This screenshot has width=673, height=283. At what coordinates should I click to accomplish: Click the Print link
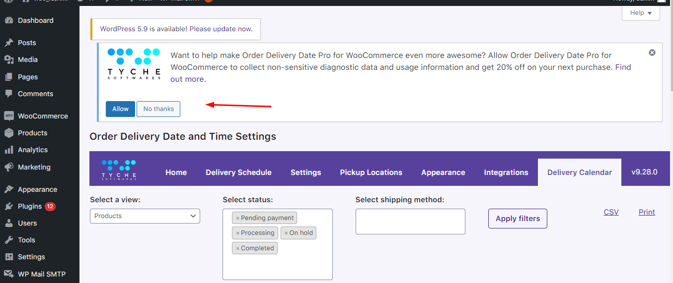(x=647, y=212)
